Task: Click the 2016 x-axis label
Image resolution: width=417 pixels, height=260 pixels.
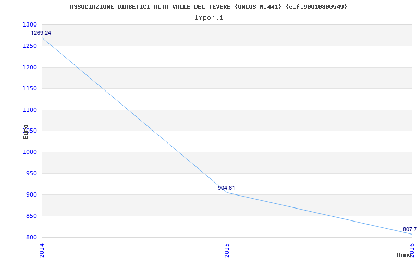Action: point(412,251)
